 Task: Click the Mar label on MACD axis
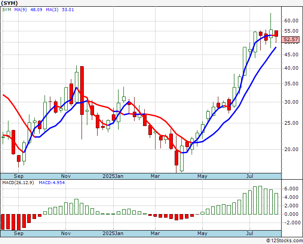[x=156, y=233]
